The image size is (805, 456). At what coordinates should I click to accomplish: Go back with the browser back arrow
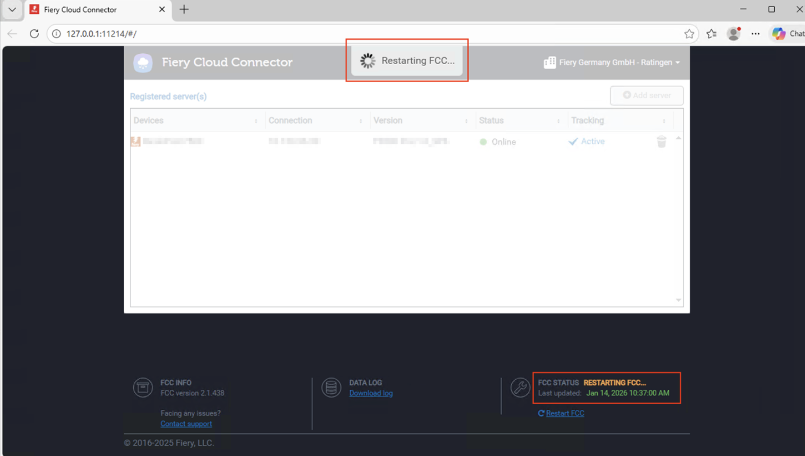point(12,34)
